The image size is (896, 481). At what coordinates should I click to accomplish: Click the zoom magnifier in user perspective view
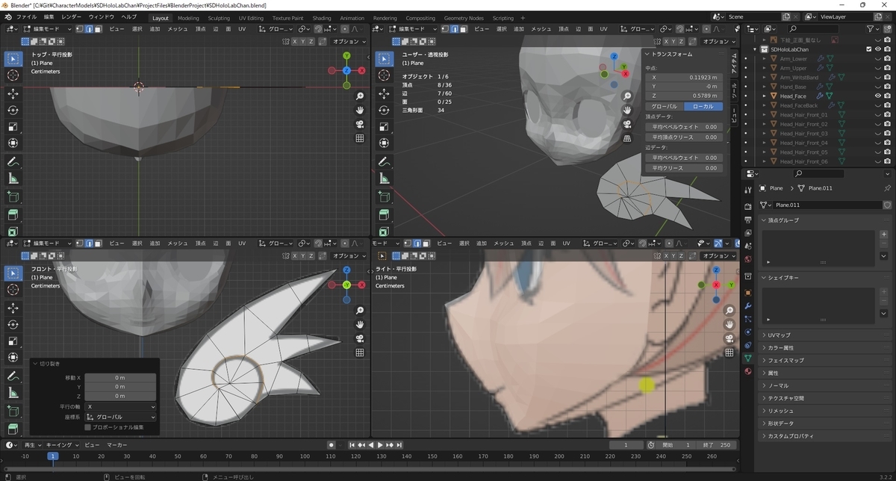(x=627, y=96)
